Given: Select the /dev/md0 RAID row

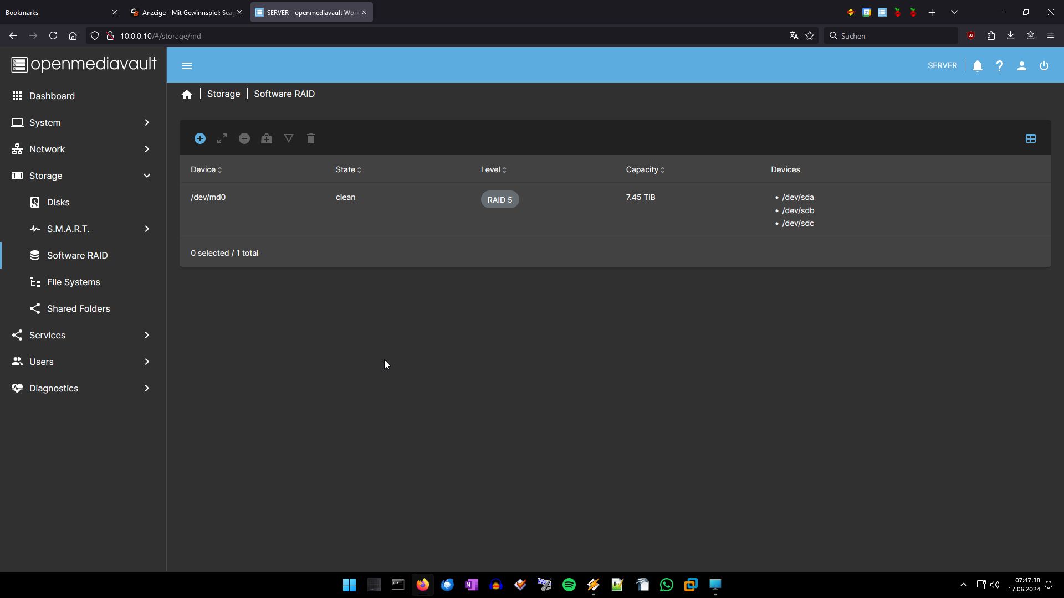Looking at the screenshot, I should point(208,198).
